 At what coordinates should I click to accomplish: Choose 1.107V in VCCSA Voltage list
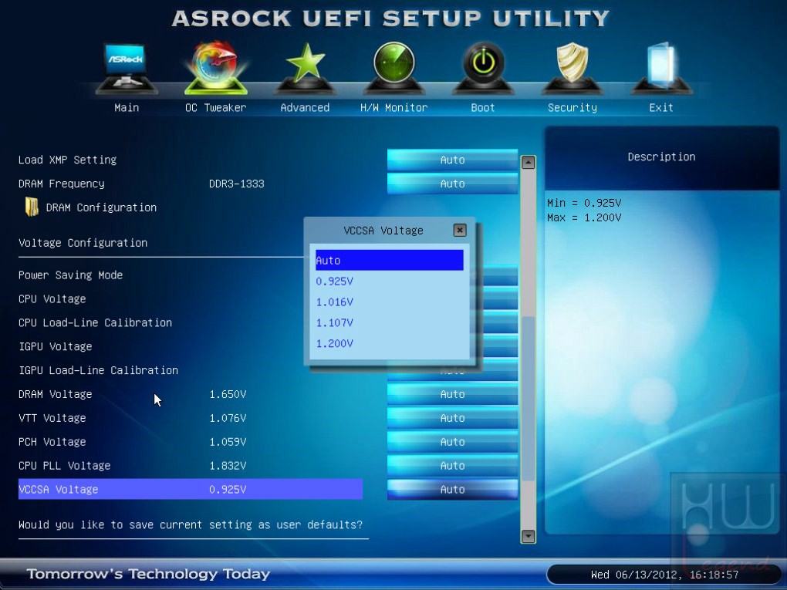(x=389, y=322)
